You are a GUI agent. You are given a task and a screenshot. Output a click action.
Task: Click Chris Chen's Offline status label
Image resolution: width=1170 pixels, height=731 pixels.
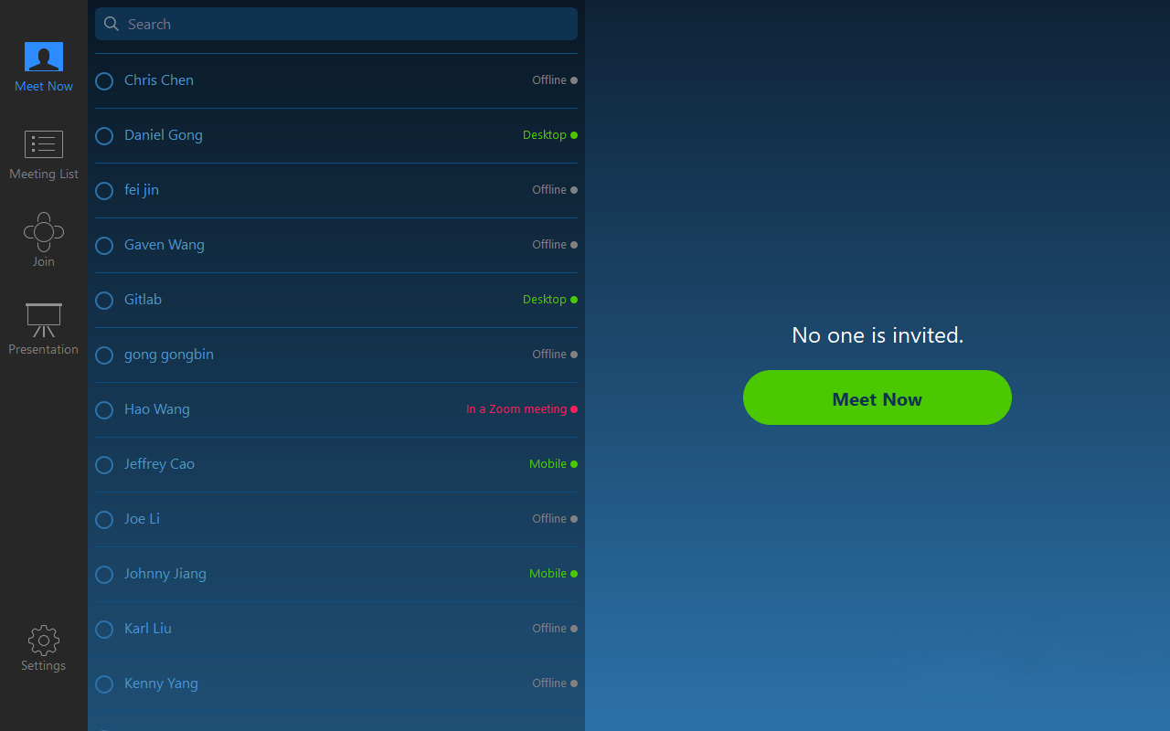coord(549,80)
